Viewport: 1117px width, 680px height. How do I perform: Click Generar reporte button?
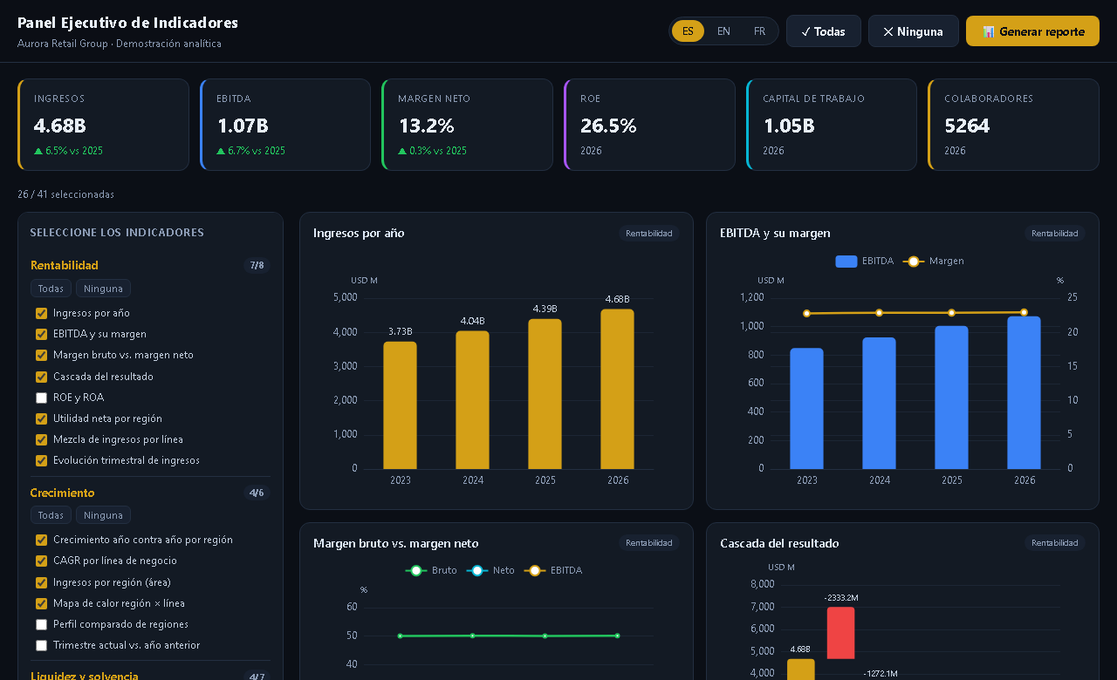coord(1032,31)
